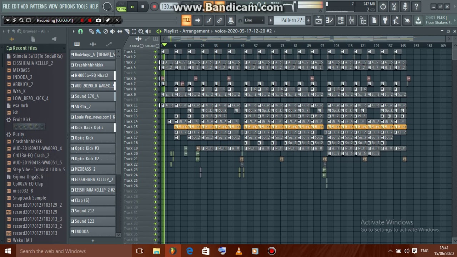Click the Bandicam screenshot camera icon

[x=99, y=20]
